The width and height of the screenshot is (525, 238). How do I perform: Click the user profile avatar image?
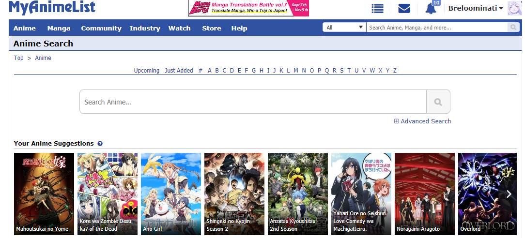514,8
